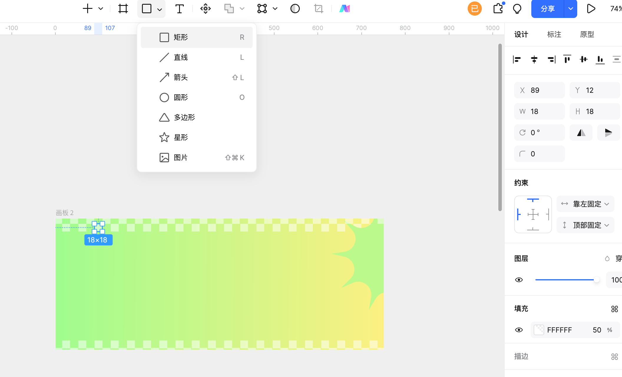Click the orange user avatar
Image resolution: width=622 pixels, height=377 pixels.
475,9
